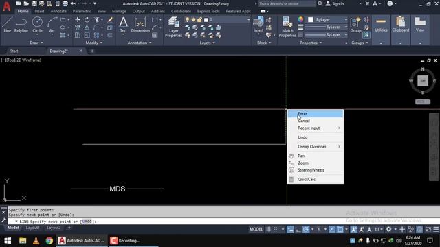
Task: Open the annotation scale 1:1 dropdown
Action: click(x=379, y=229)
